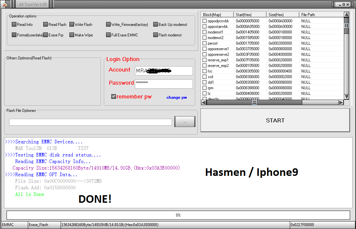Click the AE Tool Ver 1.00 title tab
Viewport: 356px width, 229px height.
33,4
